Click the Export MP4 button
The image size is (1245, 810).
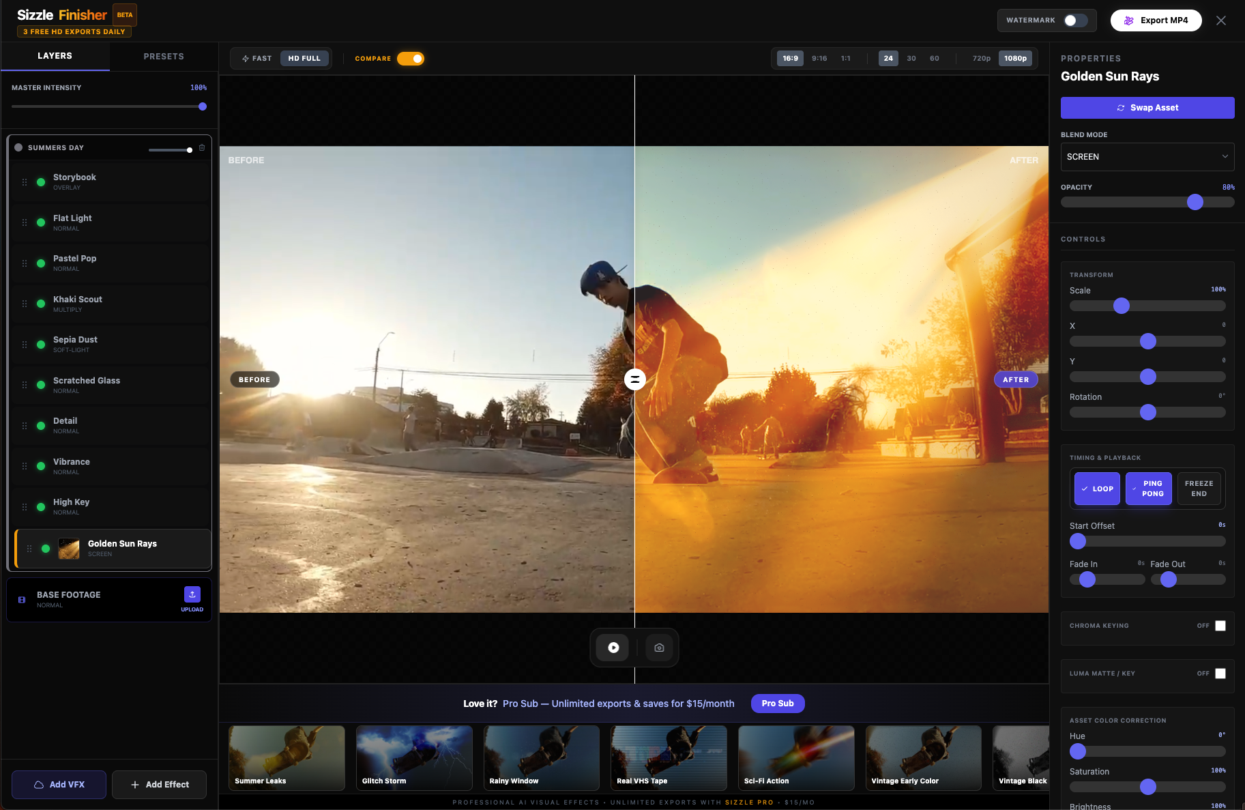tap(1156, 20)
